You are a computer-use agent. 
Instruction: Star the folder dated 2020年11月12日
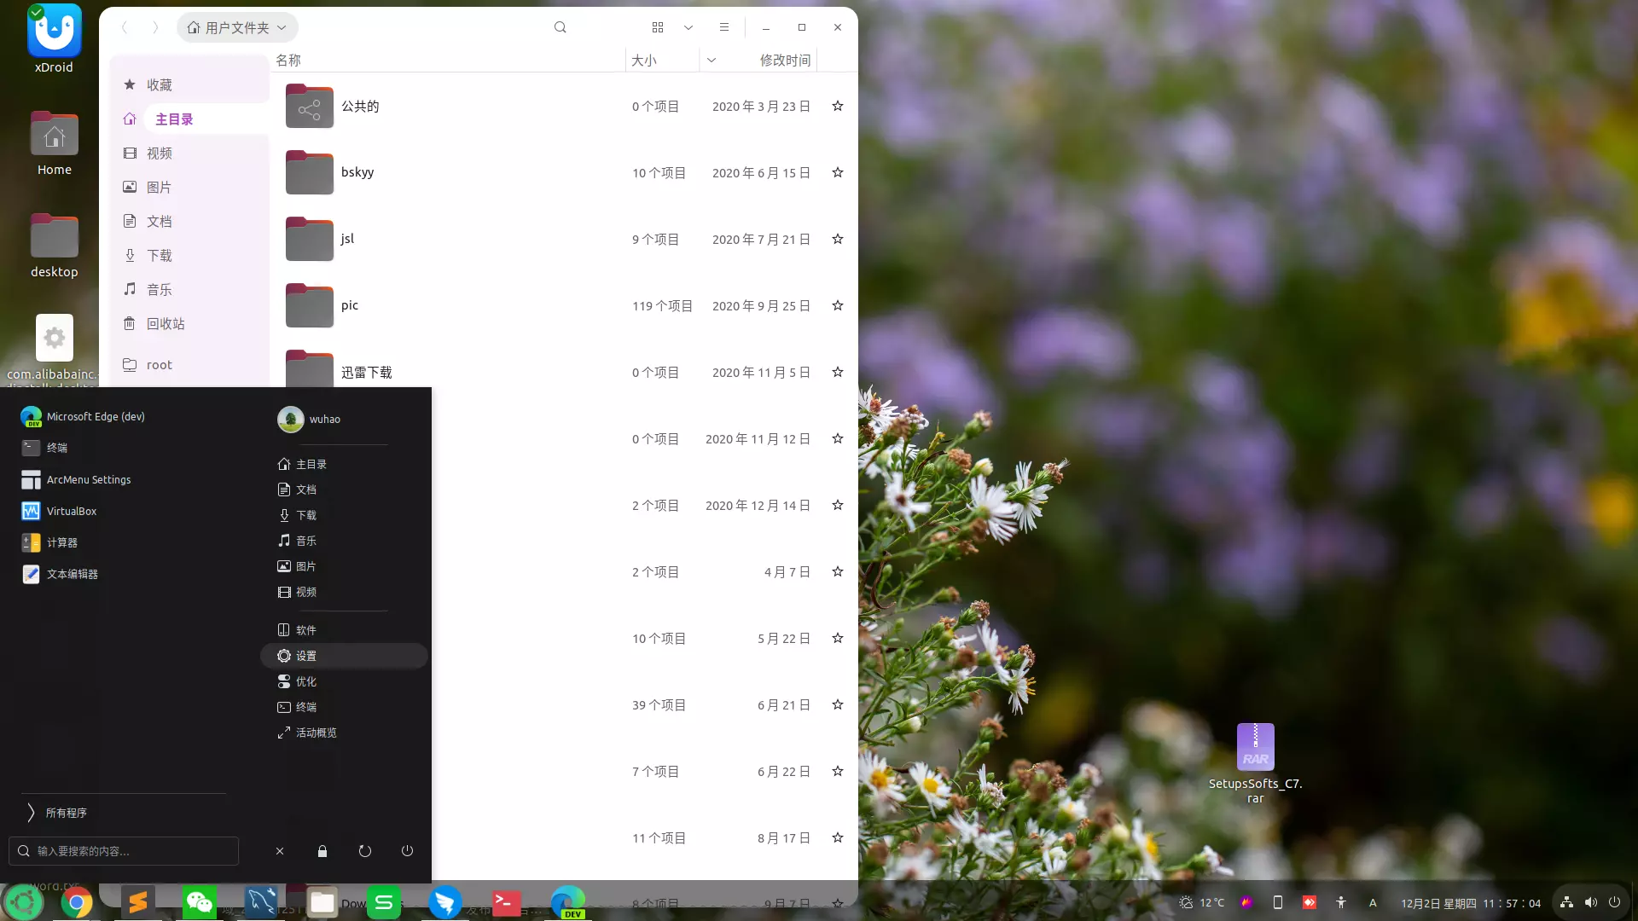(x=838, y=439)
